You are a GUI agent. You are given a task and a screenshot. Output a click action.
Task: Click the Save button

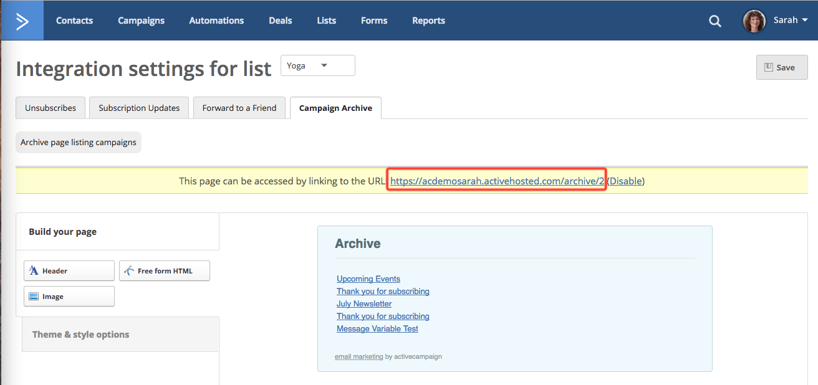[x=781, y=67]
